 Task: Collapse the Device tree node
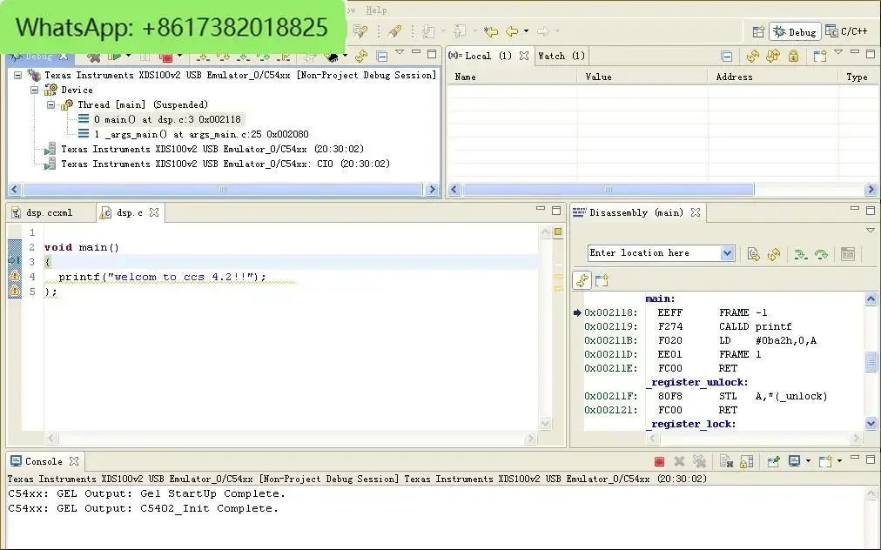click(x=35, y=90)
